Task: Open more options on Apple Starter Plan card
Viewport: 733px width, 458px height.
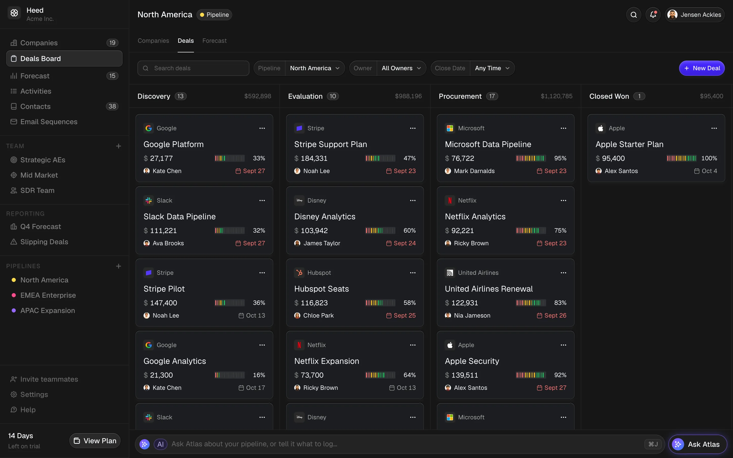Action: (714, 128)
